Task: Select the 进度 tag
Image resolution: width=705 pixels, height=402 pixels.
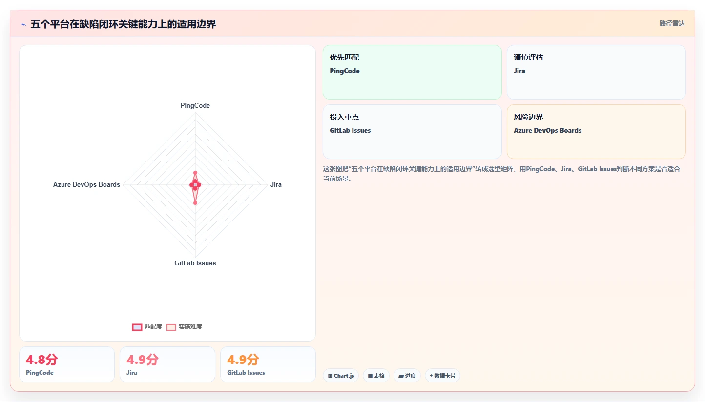Action: [x=407, y=376]
